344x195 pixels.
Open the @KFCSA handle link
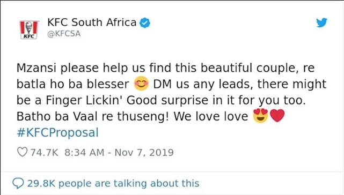click(64, 34)
